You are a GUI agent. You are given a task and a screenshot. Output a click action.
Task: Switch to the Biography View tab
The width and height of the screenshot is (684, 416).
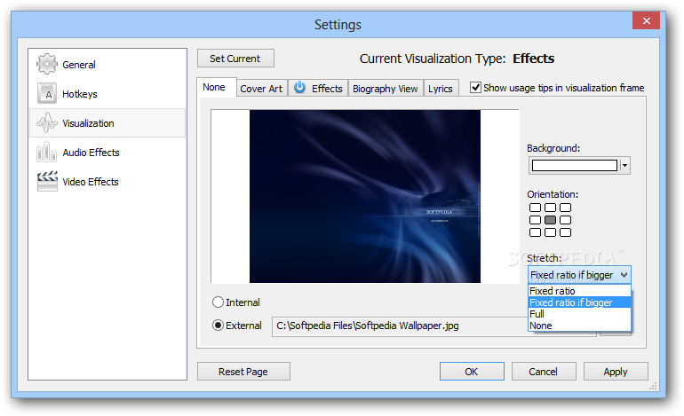[x=386, y=89]
